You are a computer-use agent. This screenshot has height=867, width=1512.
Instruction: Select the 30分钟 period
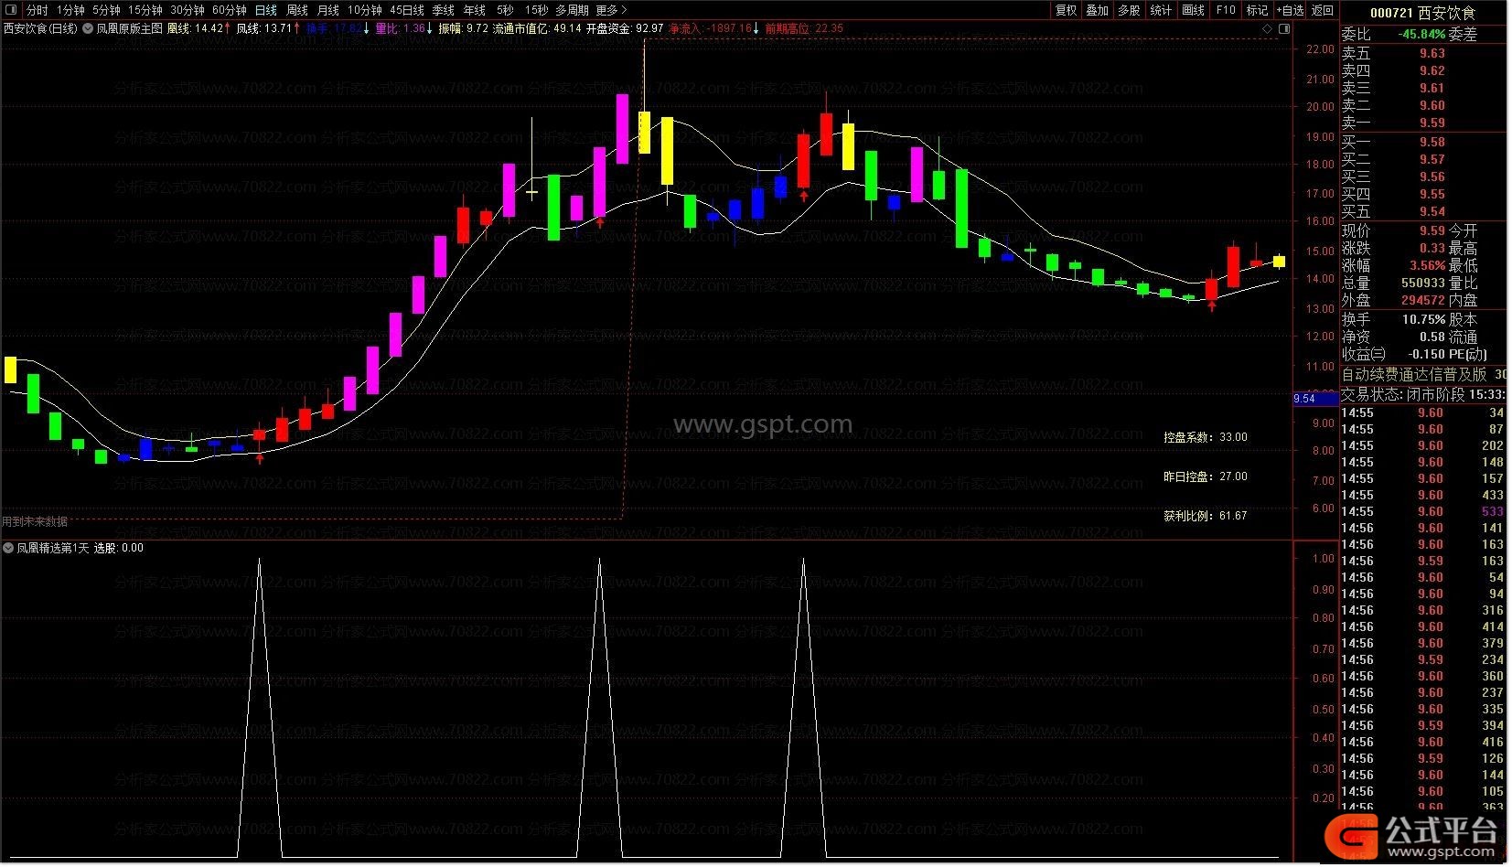[x=187, y=10]
